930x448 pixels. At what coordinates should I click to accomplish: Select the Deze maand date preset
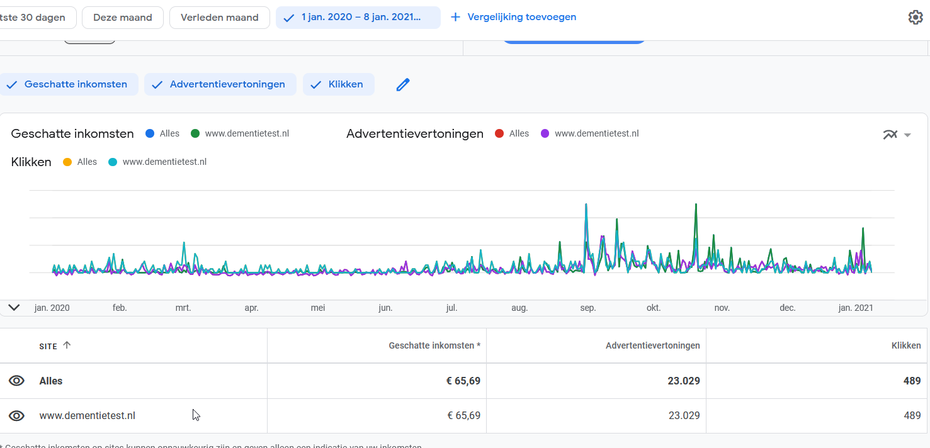[x=123, y=18]
